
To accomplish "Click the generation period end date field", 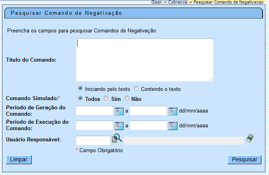I will click(148, 111).
